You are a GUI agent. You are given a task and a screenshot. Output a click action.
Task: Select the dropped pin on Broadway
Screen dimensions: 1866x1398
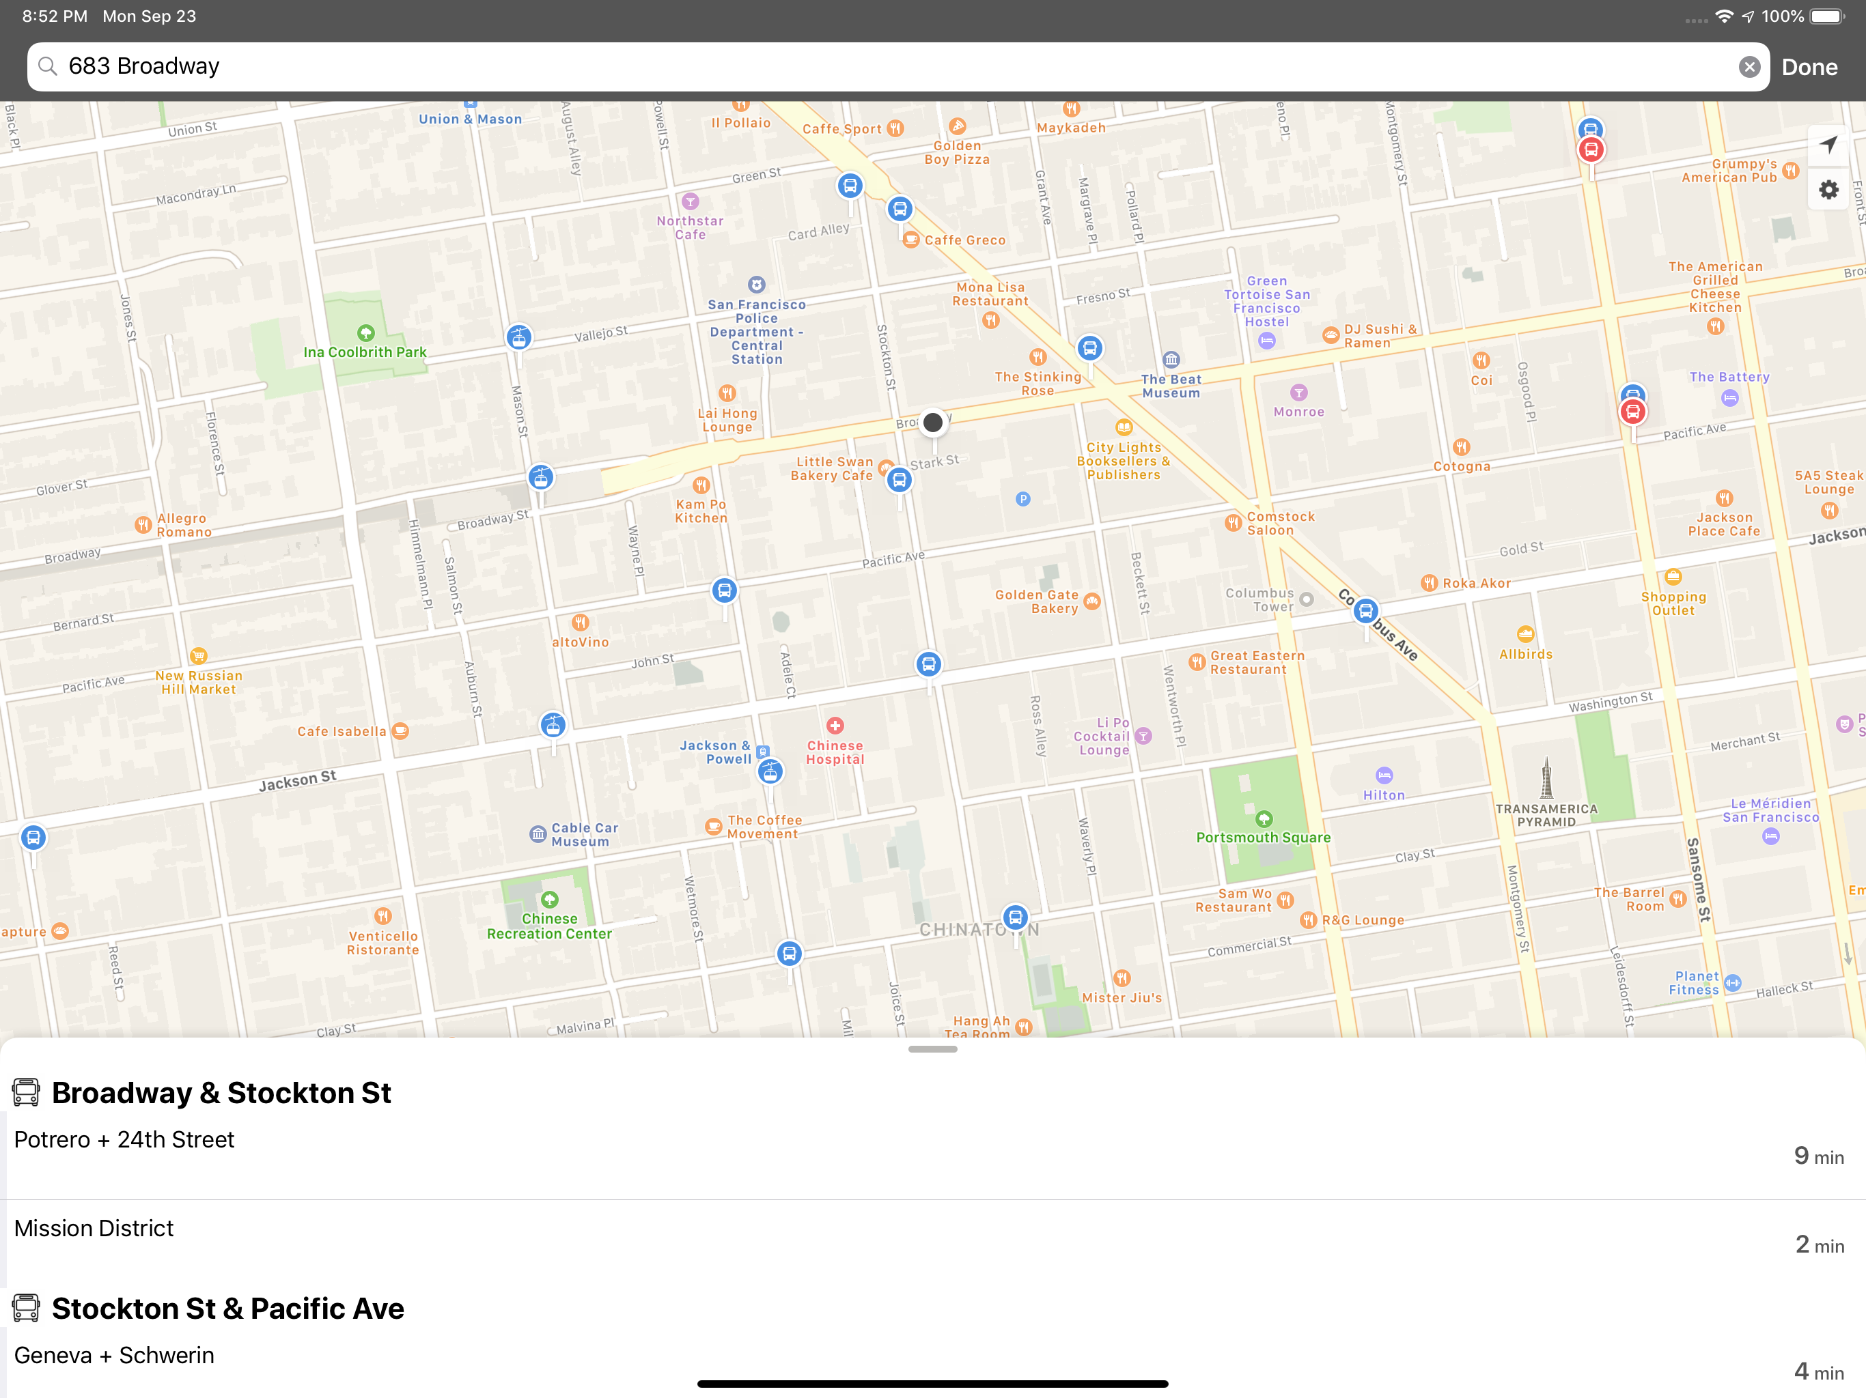tap(932, 423)
